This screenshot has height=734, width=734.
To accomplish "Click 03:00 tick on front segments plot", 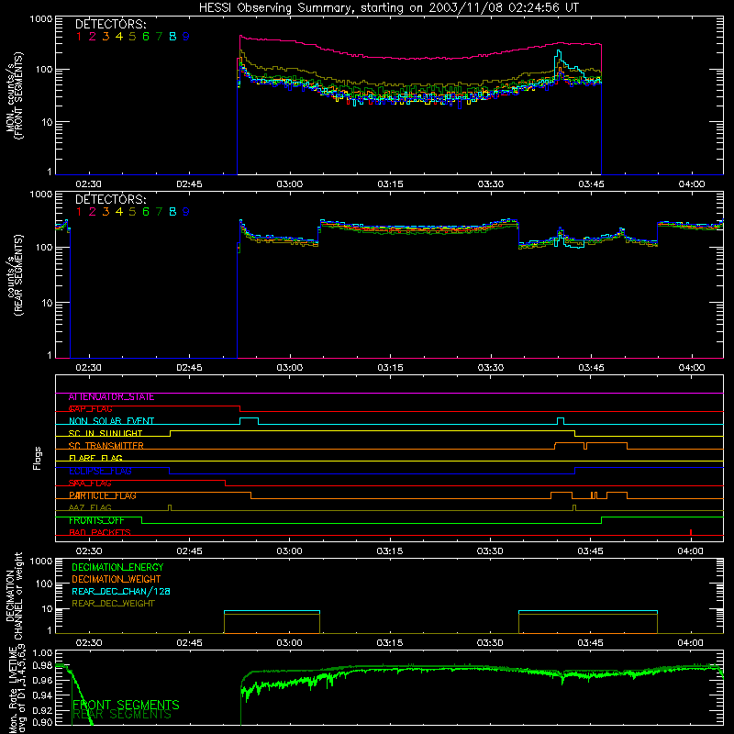I will tap(290, 184).
